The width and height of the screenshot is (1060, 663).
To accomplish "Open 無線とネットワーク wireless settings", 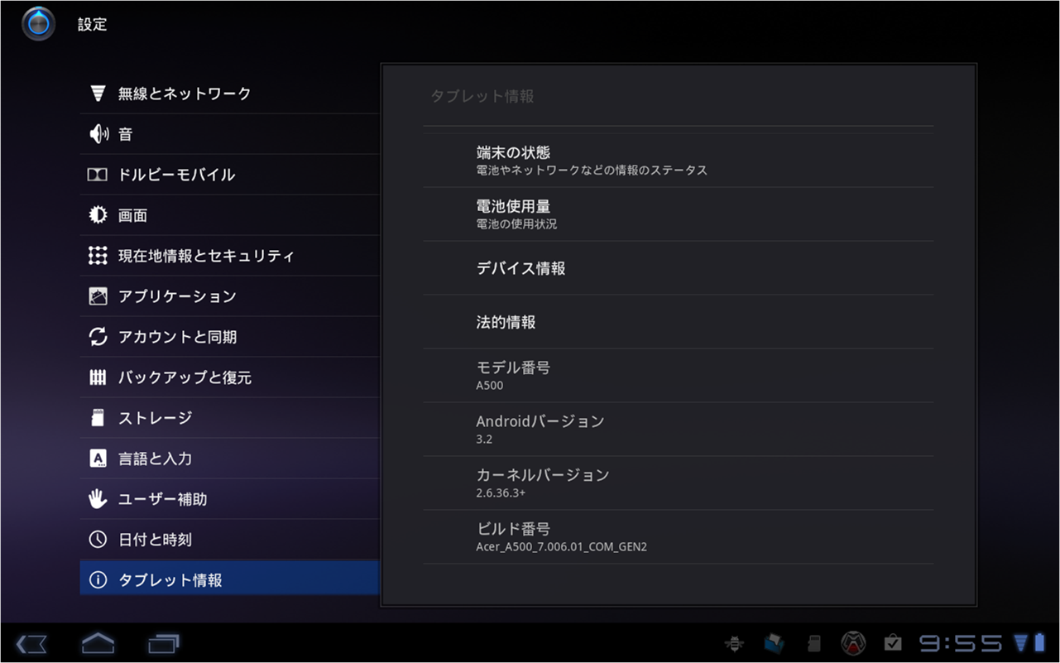I will 229,94.
